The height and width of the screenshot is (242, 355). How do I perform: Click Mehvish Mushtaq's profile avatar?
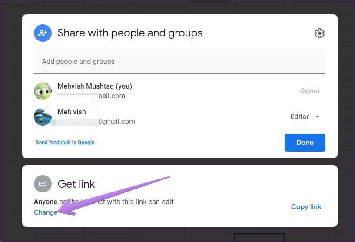point(43,91)
